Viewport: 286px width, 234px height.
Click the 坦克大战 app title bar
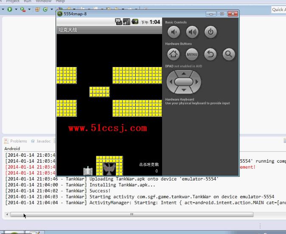pos(109,30)
